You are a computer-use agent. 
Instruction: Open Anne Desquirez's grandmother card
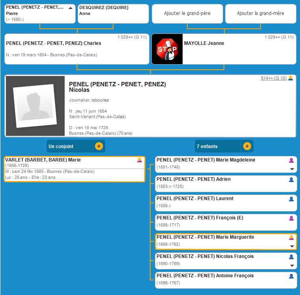pos(113,14)
